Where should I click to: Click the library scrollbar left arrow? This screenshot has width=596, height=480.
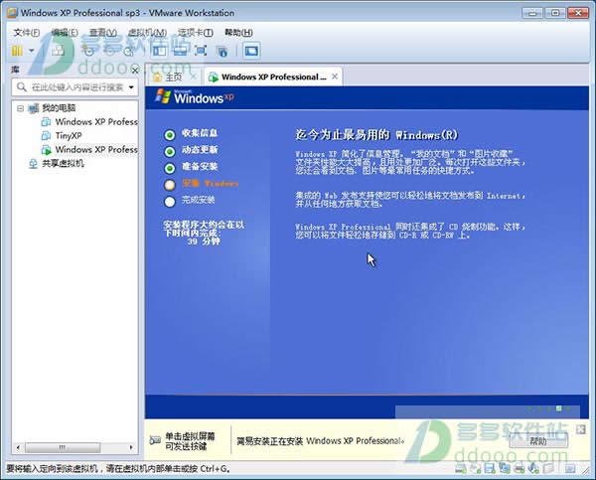(18, 447)
